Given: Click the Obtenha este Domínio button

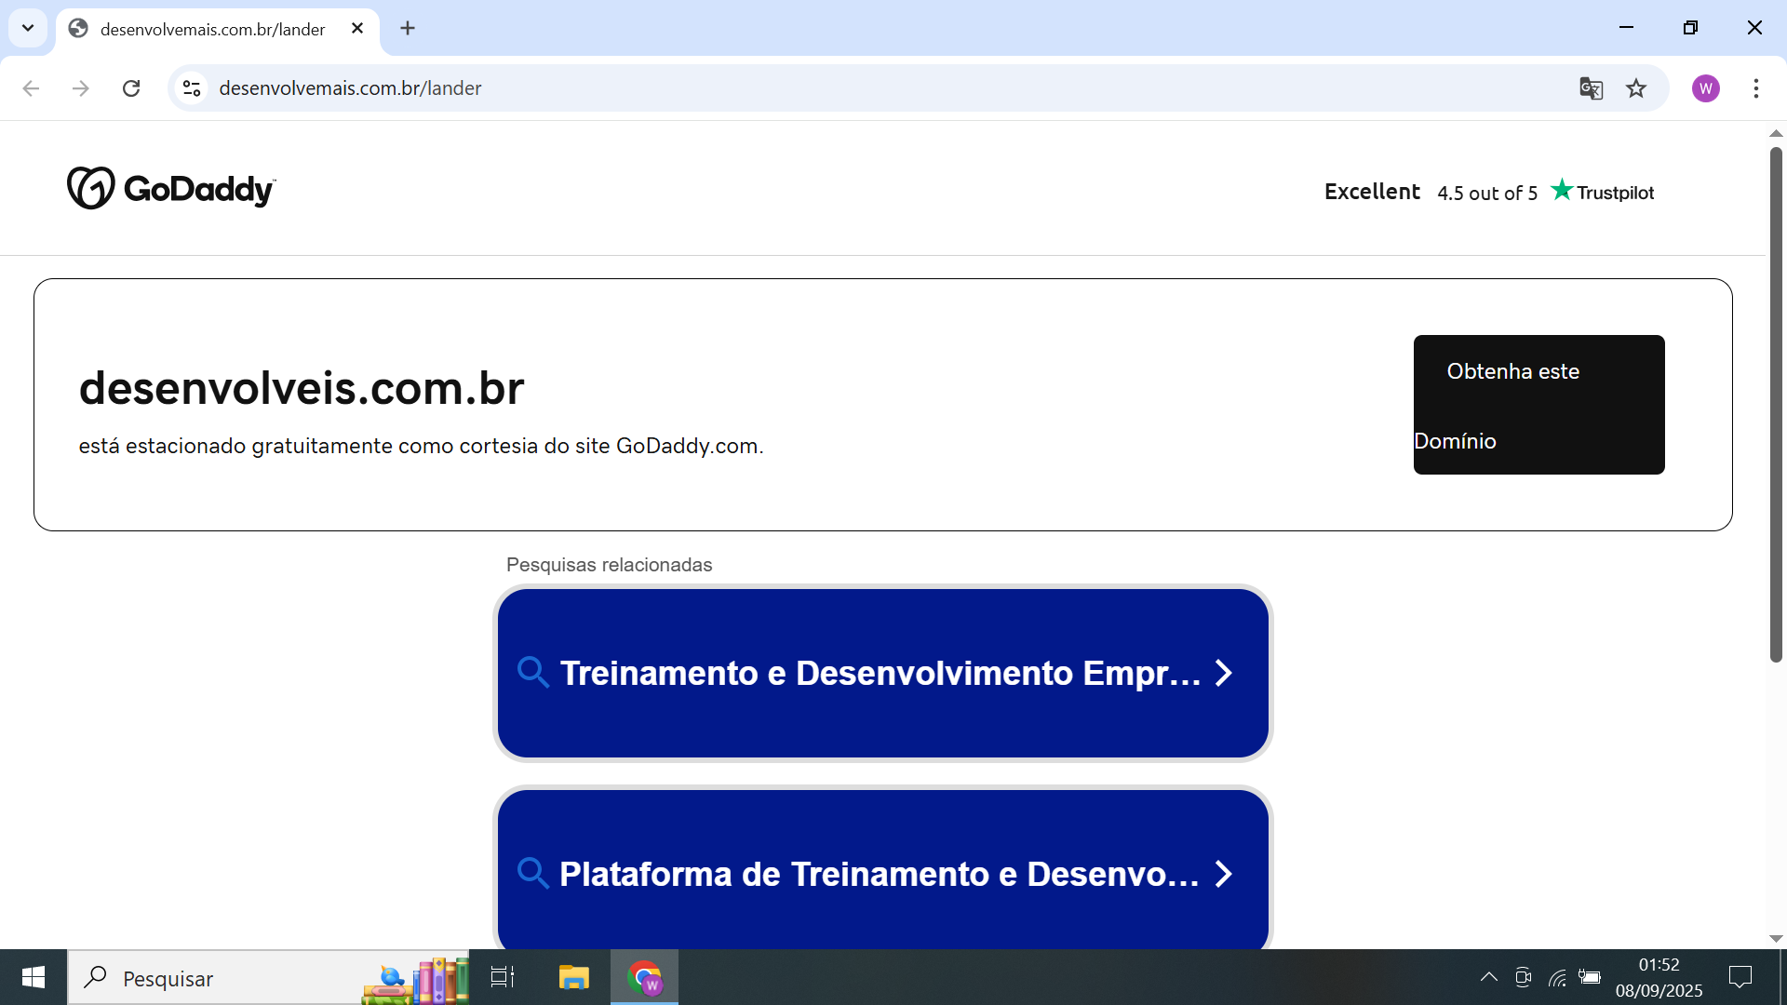Looking at the screenshot, I should (1538, 405).
